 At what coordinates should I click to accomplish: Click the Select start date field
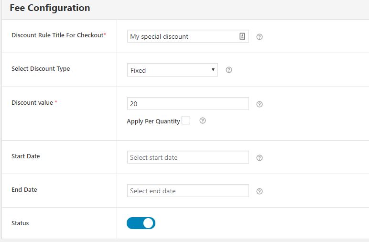click(x=188, y=157)
